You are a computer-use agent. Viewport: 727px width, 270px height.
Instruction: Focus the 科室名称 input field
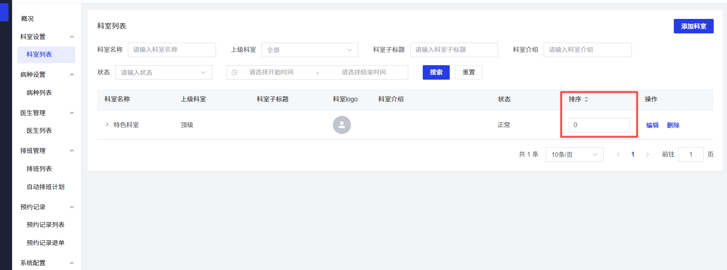pos(172,50)
